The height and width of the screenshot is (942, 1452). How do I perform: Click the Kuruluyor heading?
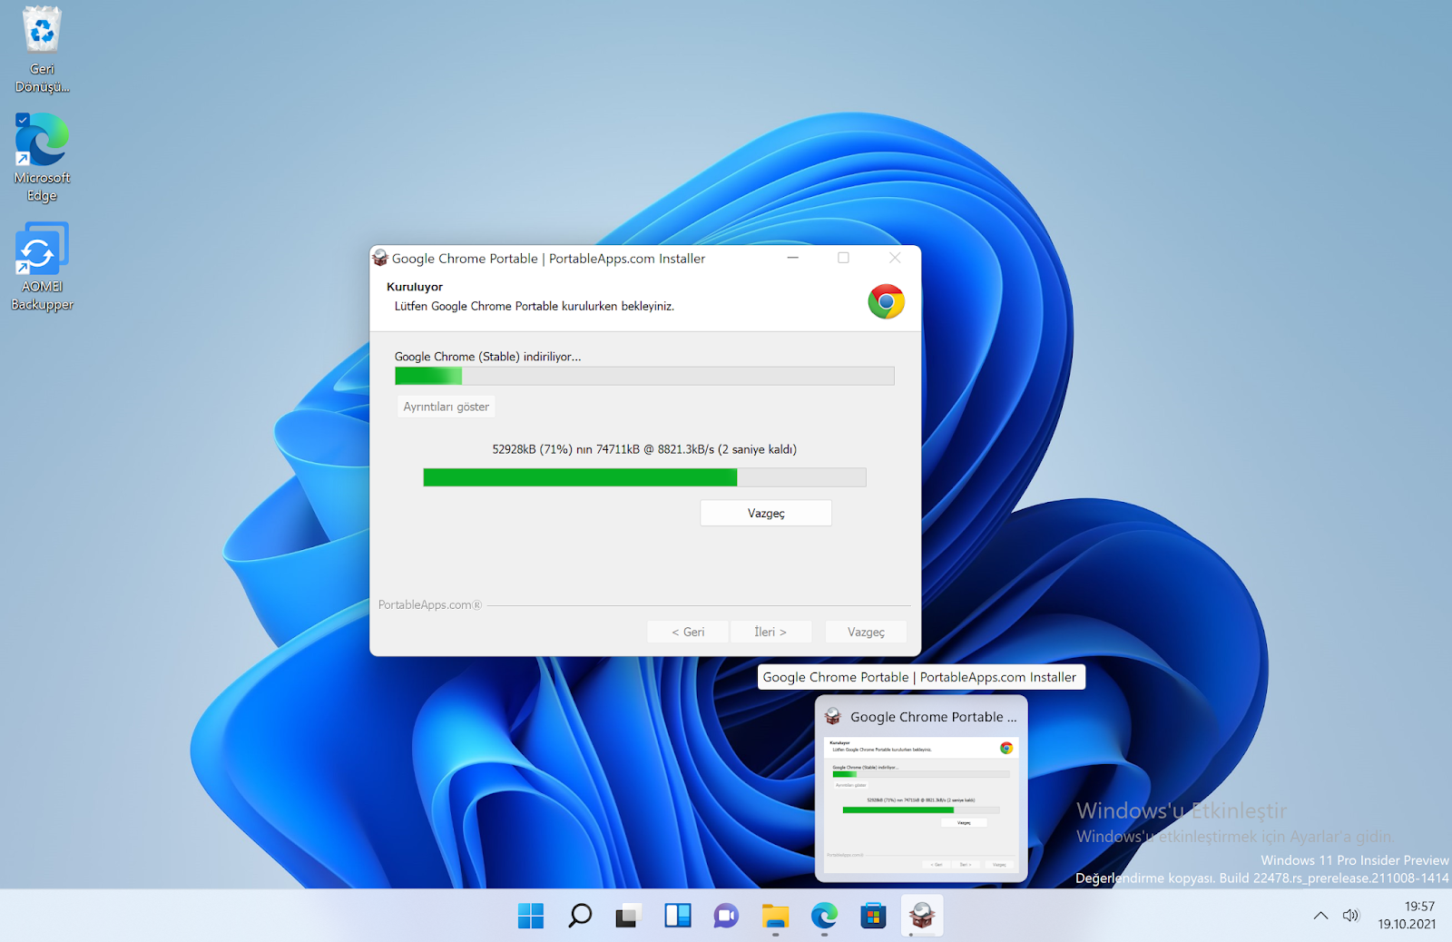click(415, 287)
